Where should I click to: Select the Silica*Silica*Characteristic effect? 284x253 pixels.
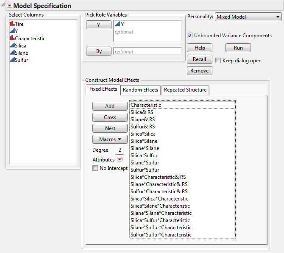click(182, 199)
